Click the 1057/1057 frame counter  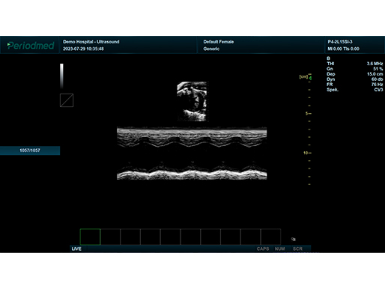30,150
